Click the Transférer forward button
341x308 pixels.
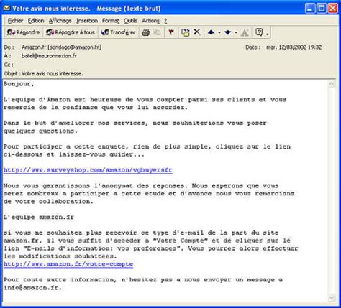pos(118,32)
